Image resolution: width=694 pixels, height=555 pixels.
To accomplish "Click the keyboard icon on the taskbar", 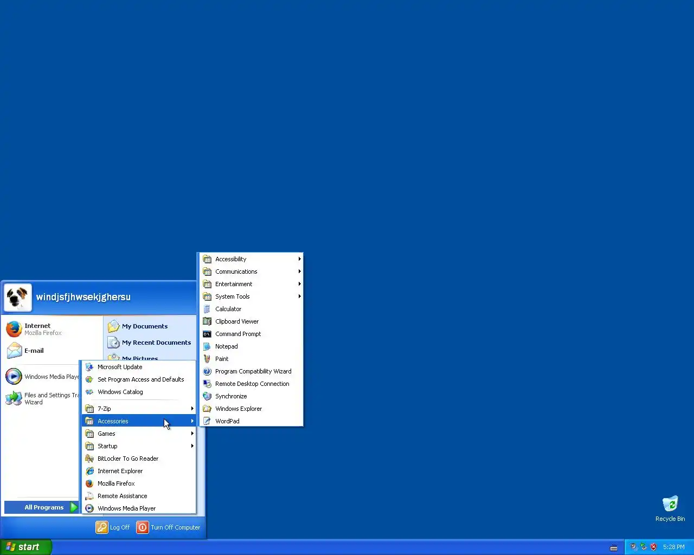I will coord(614,547).
